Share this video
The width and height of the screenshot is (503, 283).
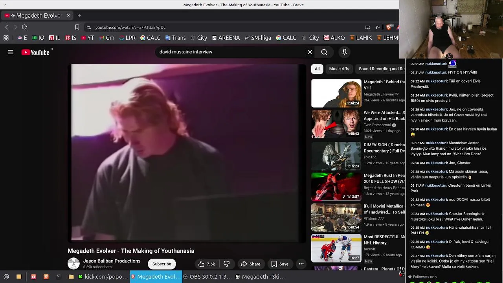(250, 264)
